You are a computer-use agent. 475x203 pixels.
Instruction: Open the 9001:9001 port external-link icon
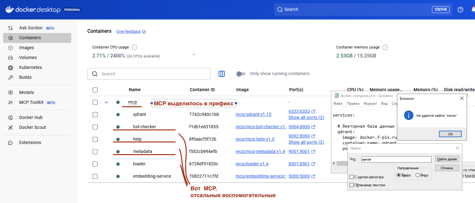click(313, 151)
